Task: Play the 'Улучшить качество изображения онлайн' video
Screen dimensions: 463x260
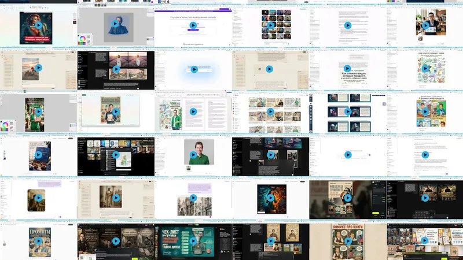Action: [193, 25]
